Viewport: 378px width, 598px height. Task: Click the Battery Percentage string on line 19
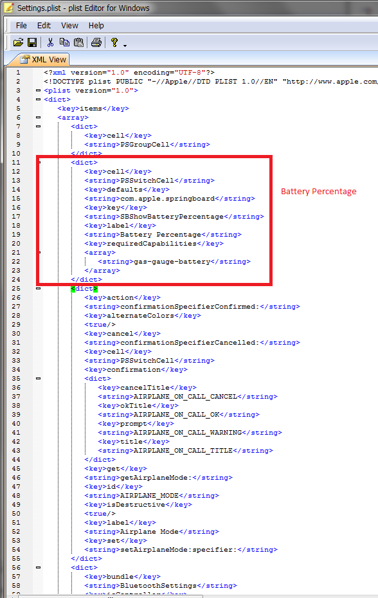161,235
